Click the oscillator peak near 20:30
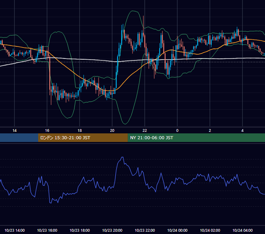The height and width of the screenshot is (234, 265). pos(122,157)
